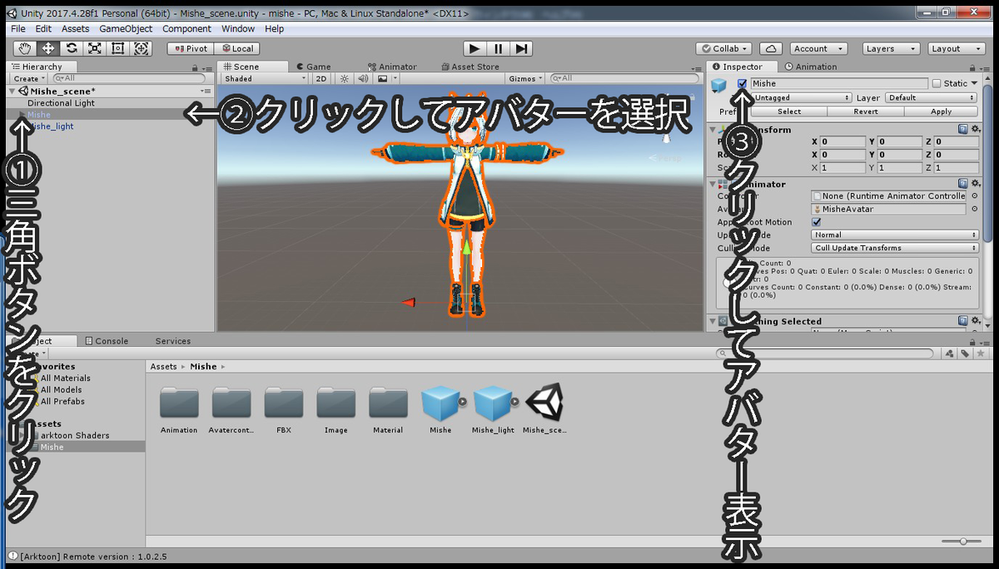Open the Layers dropdown in toolbar
Viewport: 999px width, 569px height.
point(891,48)
